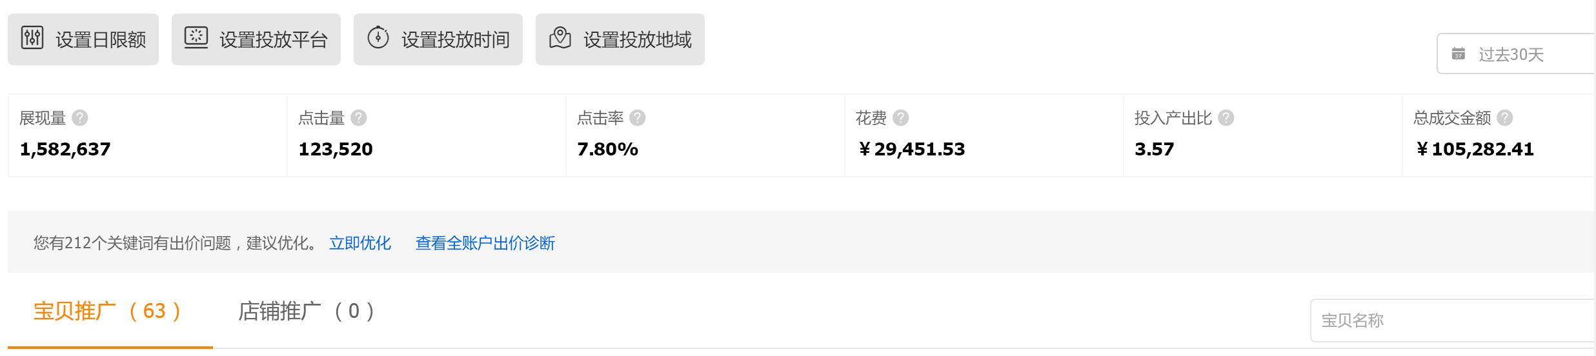Click the delivery region map pin icon

(x=560, y=37)
